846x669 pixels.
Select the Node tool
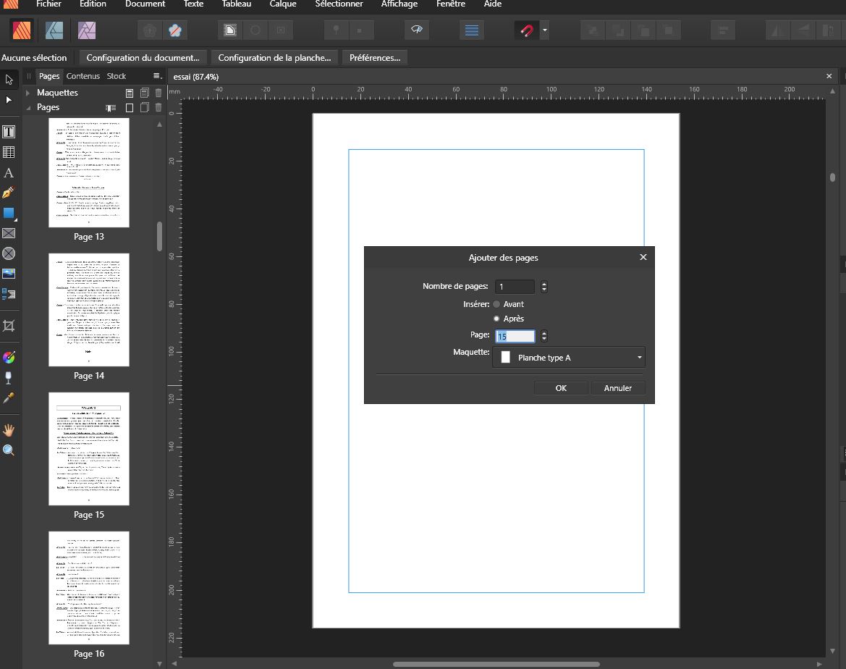point(9,100)
